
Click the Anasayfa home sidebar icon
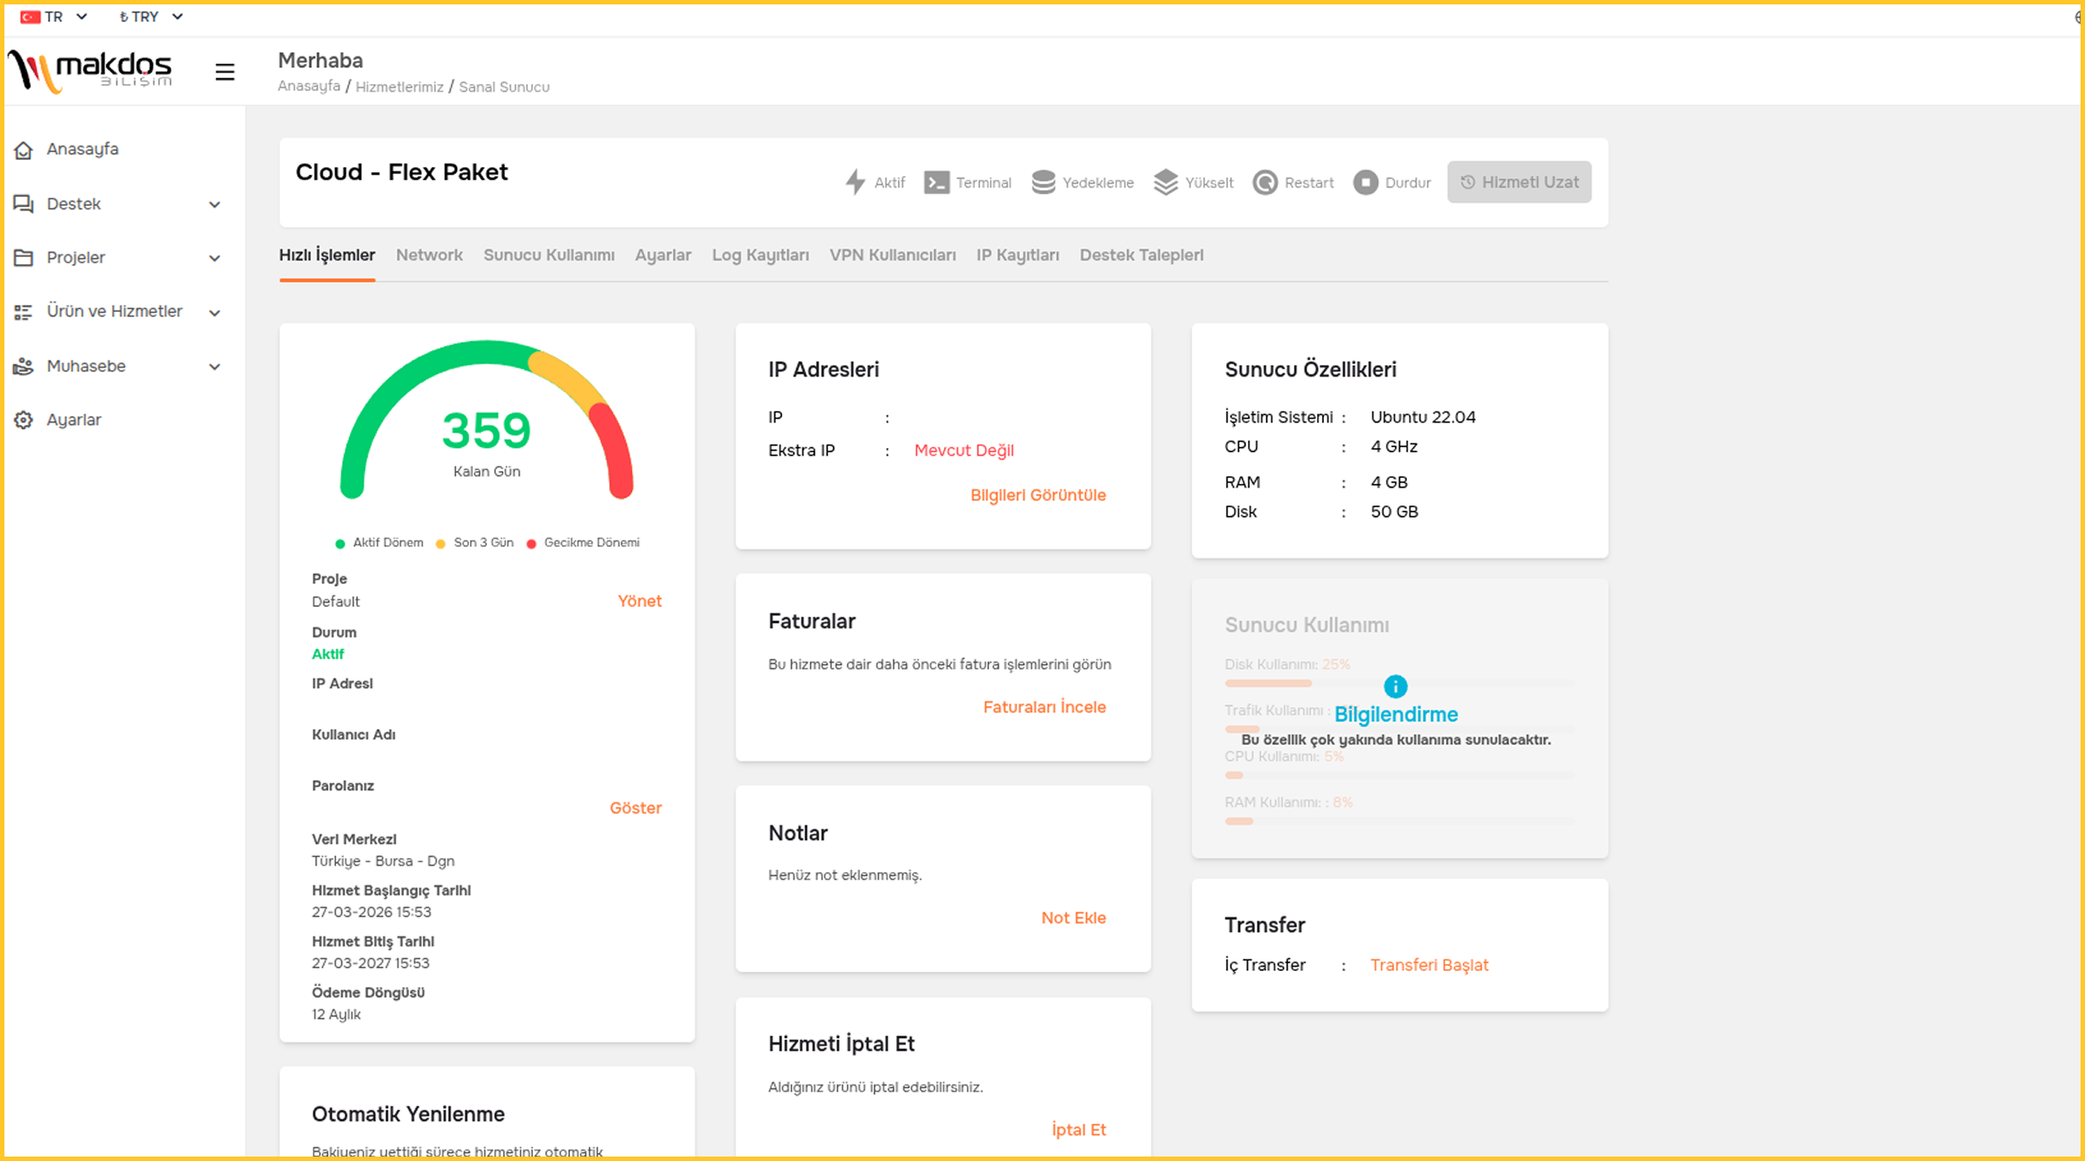[x=24, y=149]
